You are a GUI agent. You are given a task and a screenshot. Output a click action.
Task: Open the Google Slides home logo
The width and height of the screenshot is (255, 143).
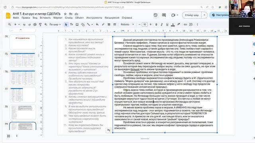tap(8, 16)
